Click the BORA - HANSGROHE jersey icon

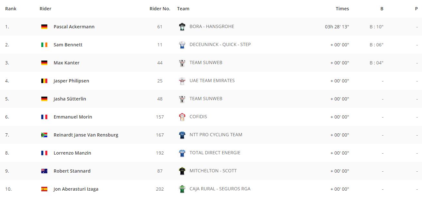click(x=182, y=27)
